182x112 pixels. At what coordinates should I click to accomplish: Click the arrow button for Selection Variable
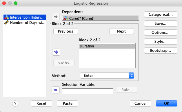pyautogui.click(x=56, y=90)
